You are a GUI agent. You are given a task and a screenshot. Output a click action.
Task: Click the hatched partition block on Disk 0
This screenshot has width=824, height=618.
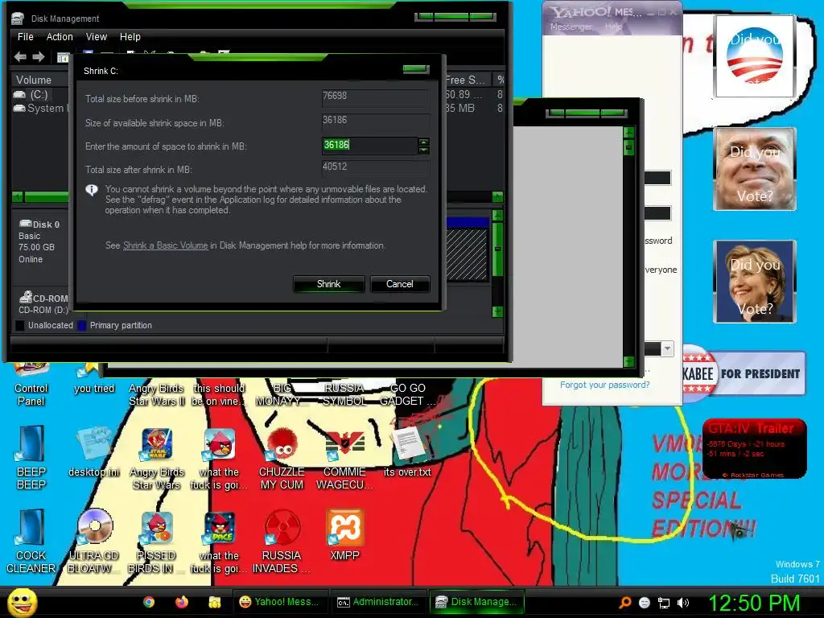pos(467,254)
